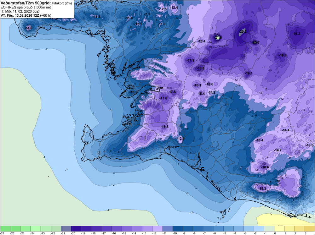Click the -18.8 temperature label

click(200, 68)
